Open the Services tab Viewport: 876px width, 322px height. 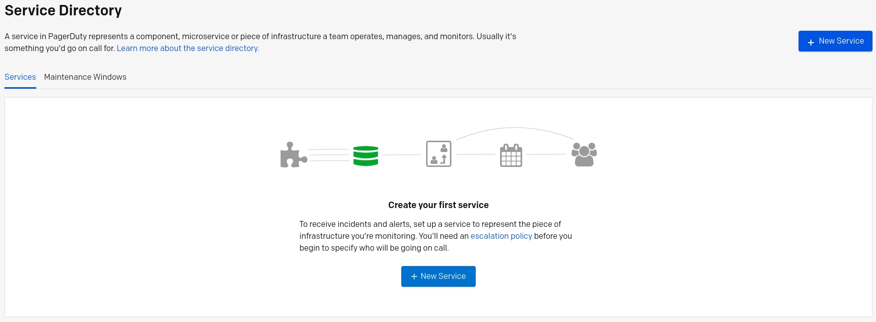click(20, 77)
